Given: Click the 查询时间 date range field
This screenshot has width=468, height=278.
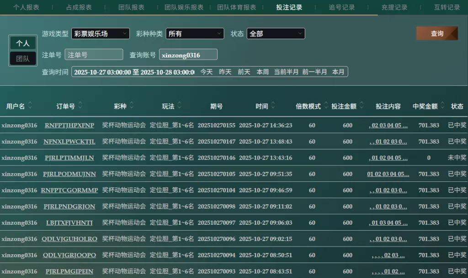Looking at the screenshot, I should [133, 72].
